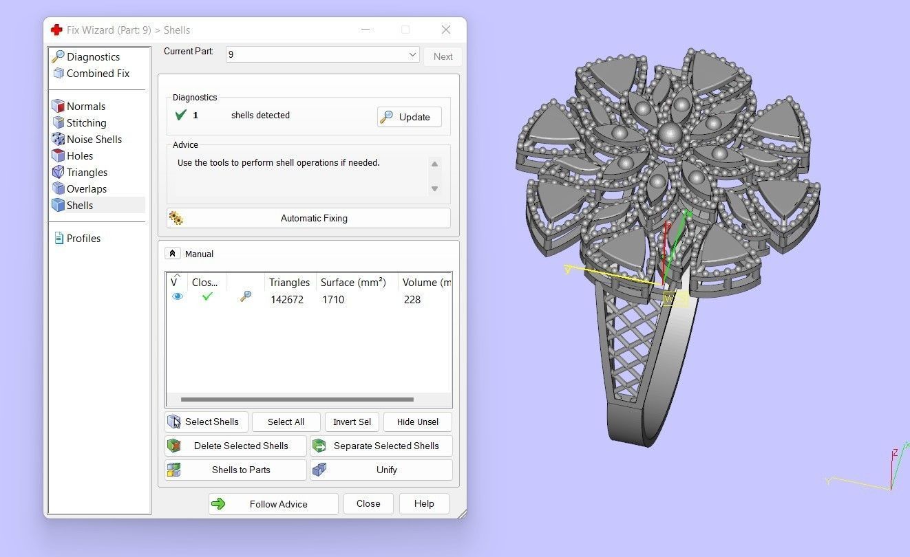Click Update diagnostics button
This screenshot has width=910, height=557.
pos(410,117)
